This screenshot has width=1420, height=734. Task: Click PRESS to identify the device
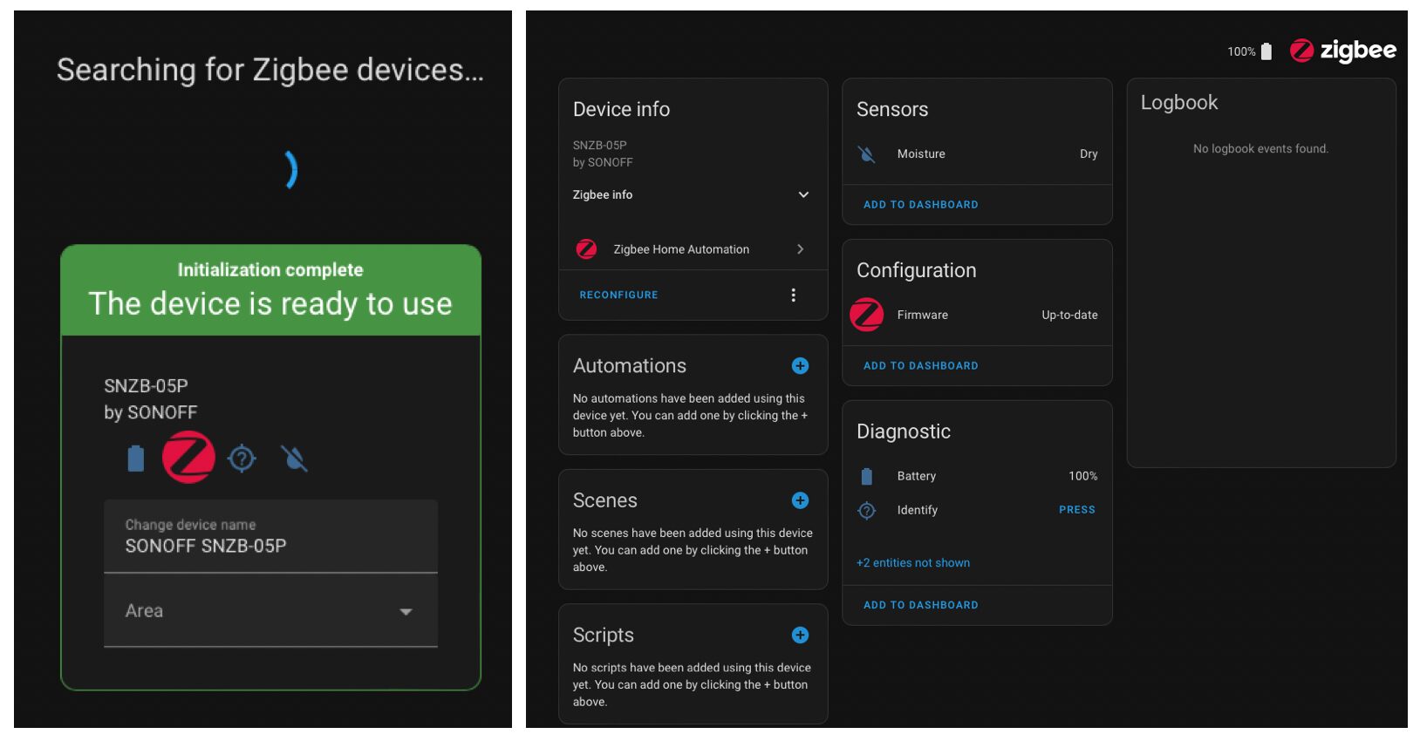tap(1077, 510)
